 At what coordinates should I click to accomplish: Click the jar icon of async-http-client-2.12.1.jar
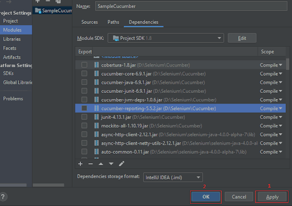tap(96, 134)
